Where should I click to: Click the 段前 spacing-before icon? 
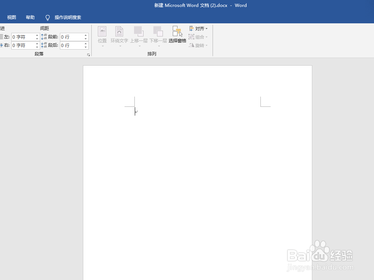pyautogui.click(x=44, y=37)
